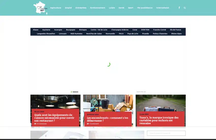
Task: Open the Santé menu
Action: click(x=121, y=8)
